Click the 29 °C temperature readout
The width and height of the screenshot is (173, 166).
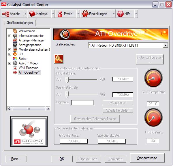click(153, 104)
